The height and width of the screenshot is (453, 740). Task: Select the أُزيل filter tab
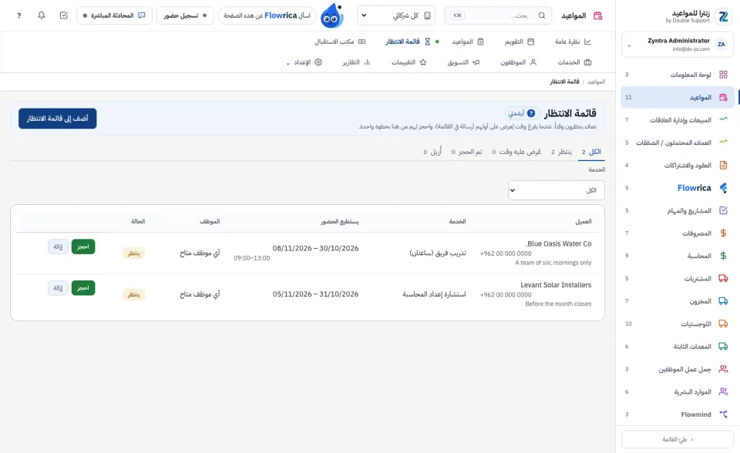pyautogui.click(x=432, y=152)
